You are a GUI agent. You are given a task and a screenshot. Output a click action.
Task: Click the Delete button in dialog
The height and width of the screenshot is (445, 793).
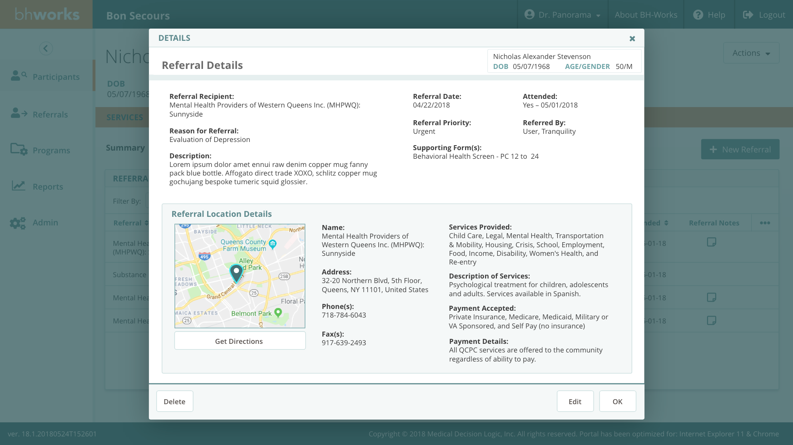coord(174,401)
